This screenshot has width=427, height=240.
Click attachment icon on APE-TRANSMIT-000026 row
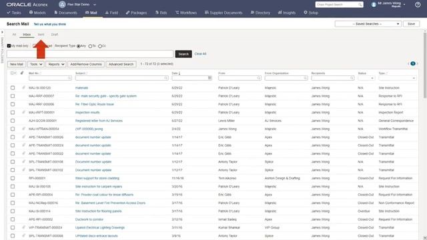(x=23, y=137)
